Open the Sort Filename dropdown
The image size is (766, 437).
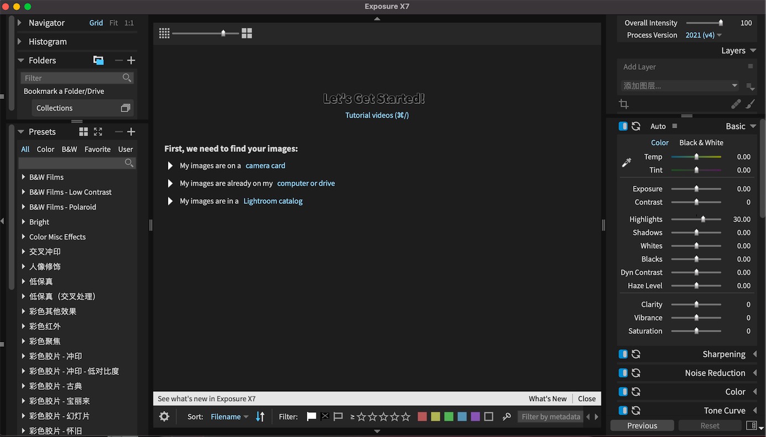[230, 417]
